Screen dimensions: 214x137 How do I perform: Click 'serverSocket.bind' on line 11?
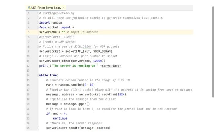coord(54,61)
